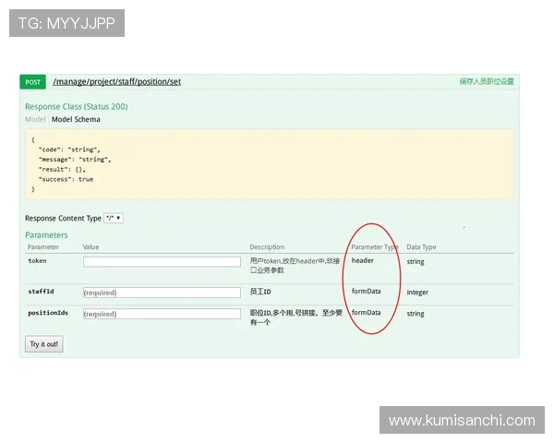The height and width of the screenshot is (443, 554).
Task: Focus the token value input field
Action: tap(162, 262)
